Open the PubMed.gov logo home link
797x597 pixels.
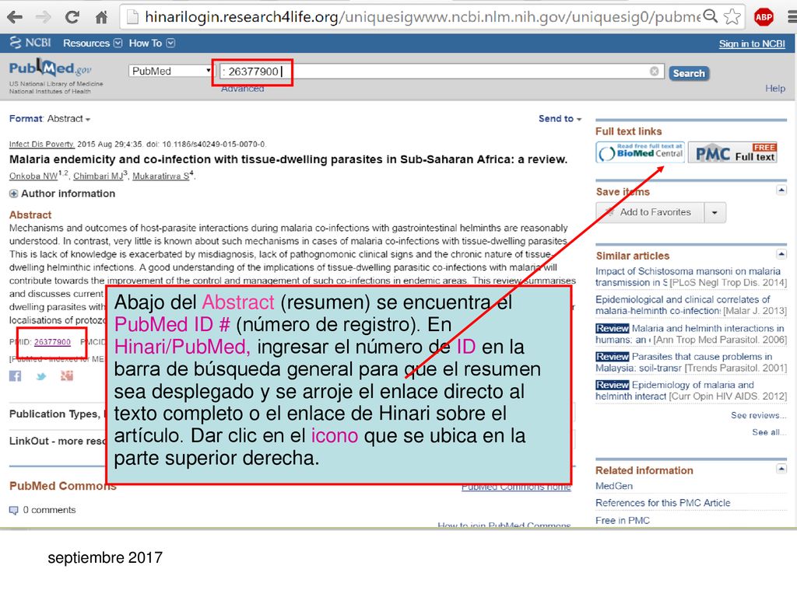pyautogui.click(x=51, y=68)
